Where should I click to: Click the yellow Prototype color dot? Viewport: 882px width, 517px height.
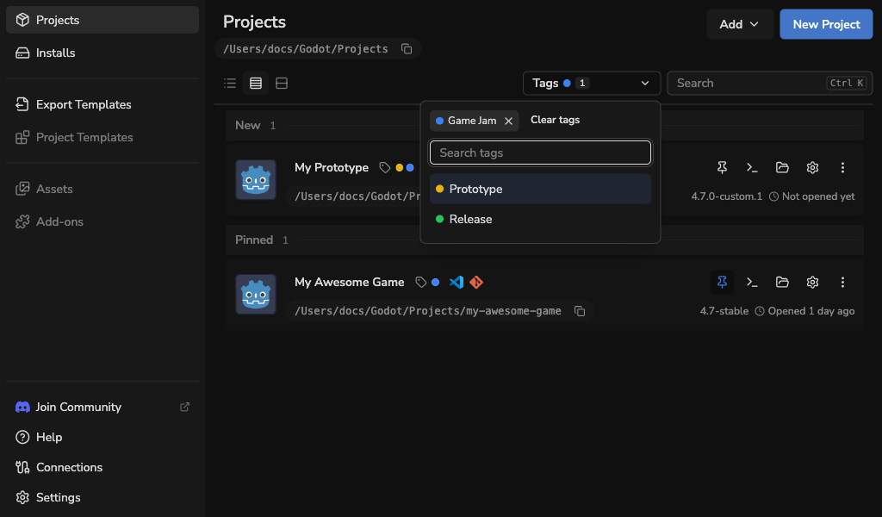(440, 189)
